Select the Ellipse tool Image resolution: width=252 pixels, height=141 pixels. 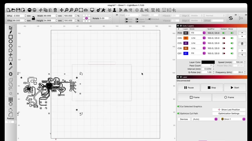11,41
